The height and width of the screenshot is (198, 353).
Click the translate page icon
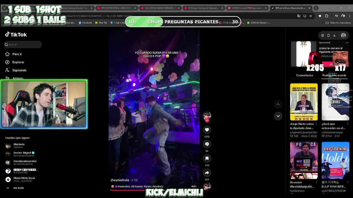[x=299, y=16]
